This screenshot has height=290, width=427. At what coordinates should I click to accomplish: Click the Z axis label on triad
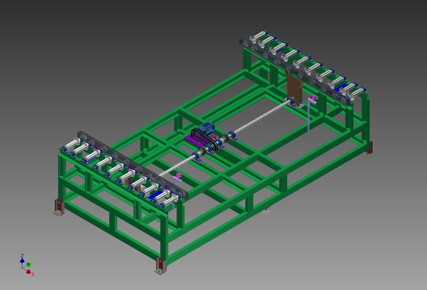point(22,256)
